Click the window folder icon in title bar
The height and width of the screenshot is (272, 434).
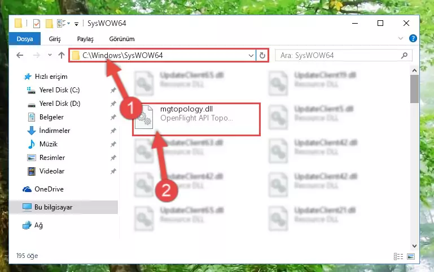(x=18, y=23)
